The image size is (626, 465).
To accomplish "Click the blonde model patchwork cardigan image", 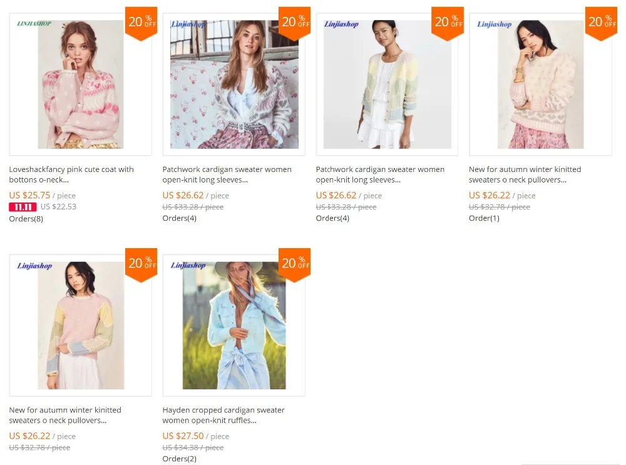I will click(x=234, y=84).
